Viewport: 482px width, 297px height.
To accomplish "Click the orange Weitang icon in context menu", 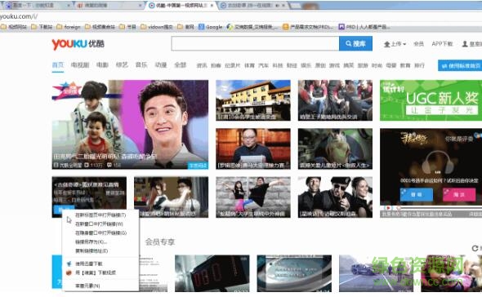I will [69, 273].
